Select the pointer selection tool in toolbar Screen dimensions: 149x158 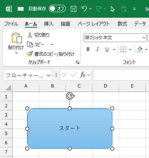pos(112,9)
